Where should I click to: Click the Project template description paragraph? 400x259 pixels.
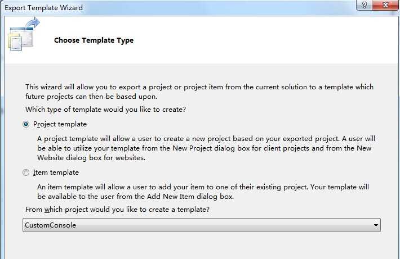[206, 148]
